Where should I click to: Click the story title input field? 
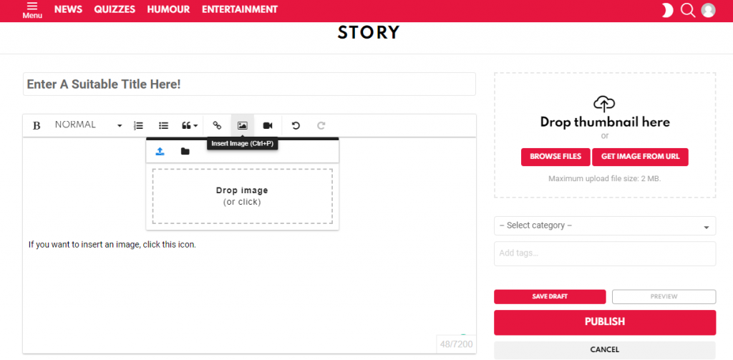point(249,84)
